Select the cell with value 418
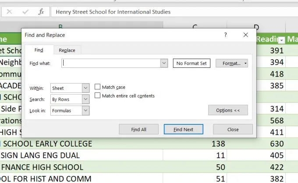 tap(271, 74)
